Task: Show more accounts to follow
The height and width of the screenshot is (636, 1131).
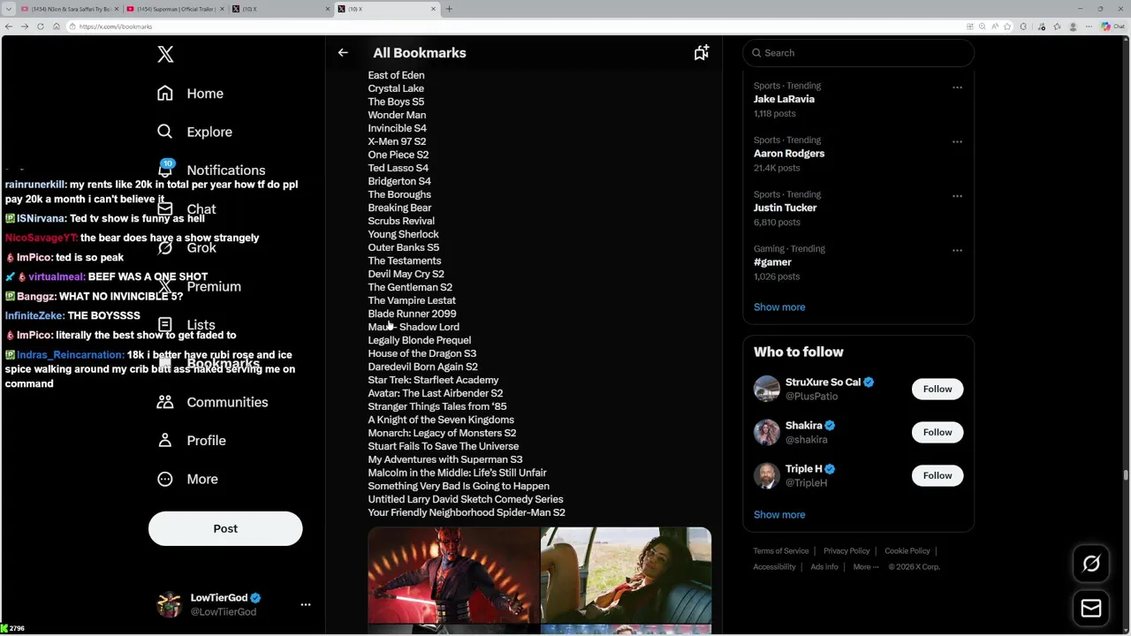Action: (x=779, y=515)
